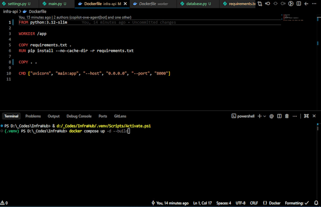This screenshot has height=207, width=321.
Task: Click the run circle icon in editor toolbar
Action: (x=291, y=4)
